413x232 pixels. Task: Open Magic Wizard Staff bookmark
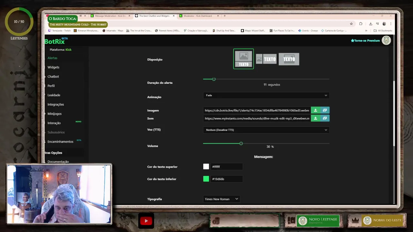(x=253, y=31)
